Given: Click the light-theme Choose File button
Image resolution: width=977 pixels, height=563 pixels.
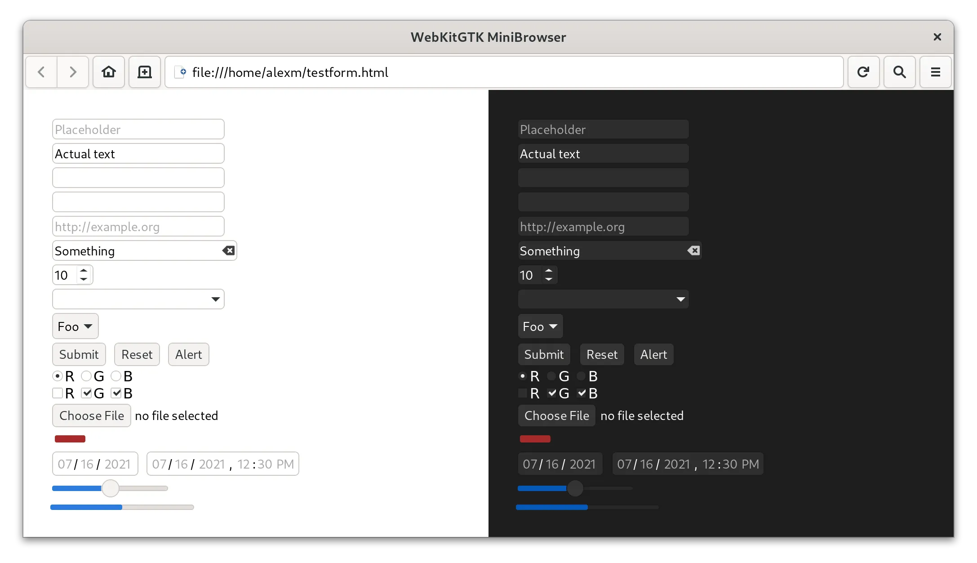Looking at the screenshot, I should point(92,416).
